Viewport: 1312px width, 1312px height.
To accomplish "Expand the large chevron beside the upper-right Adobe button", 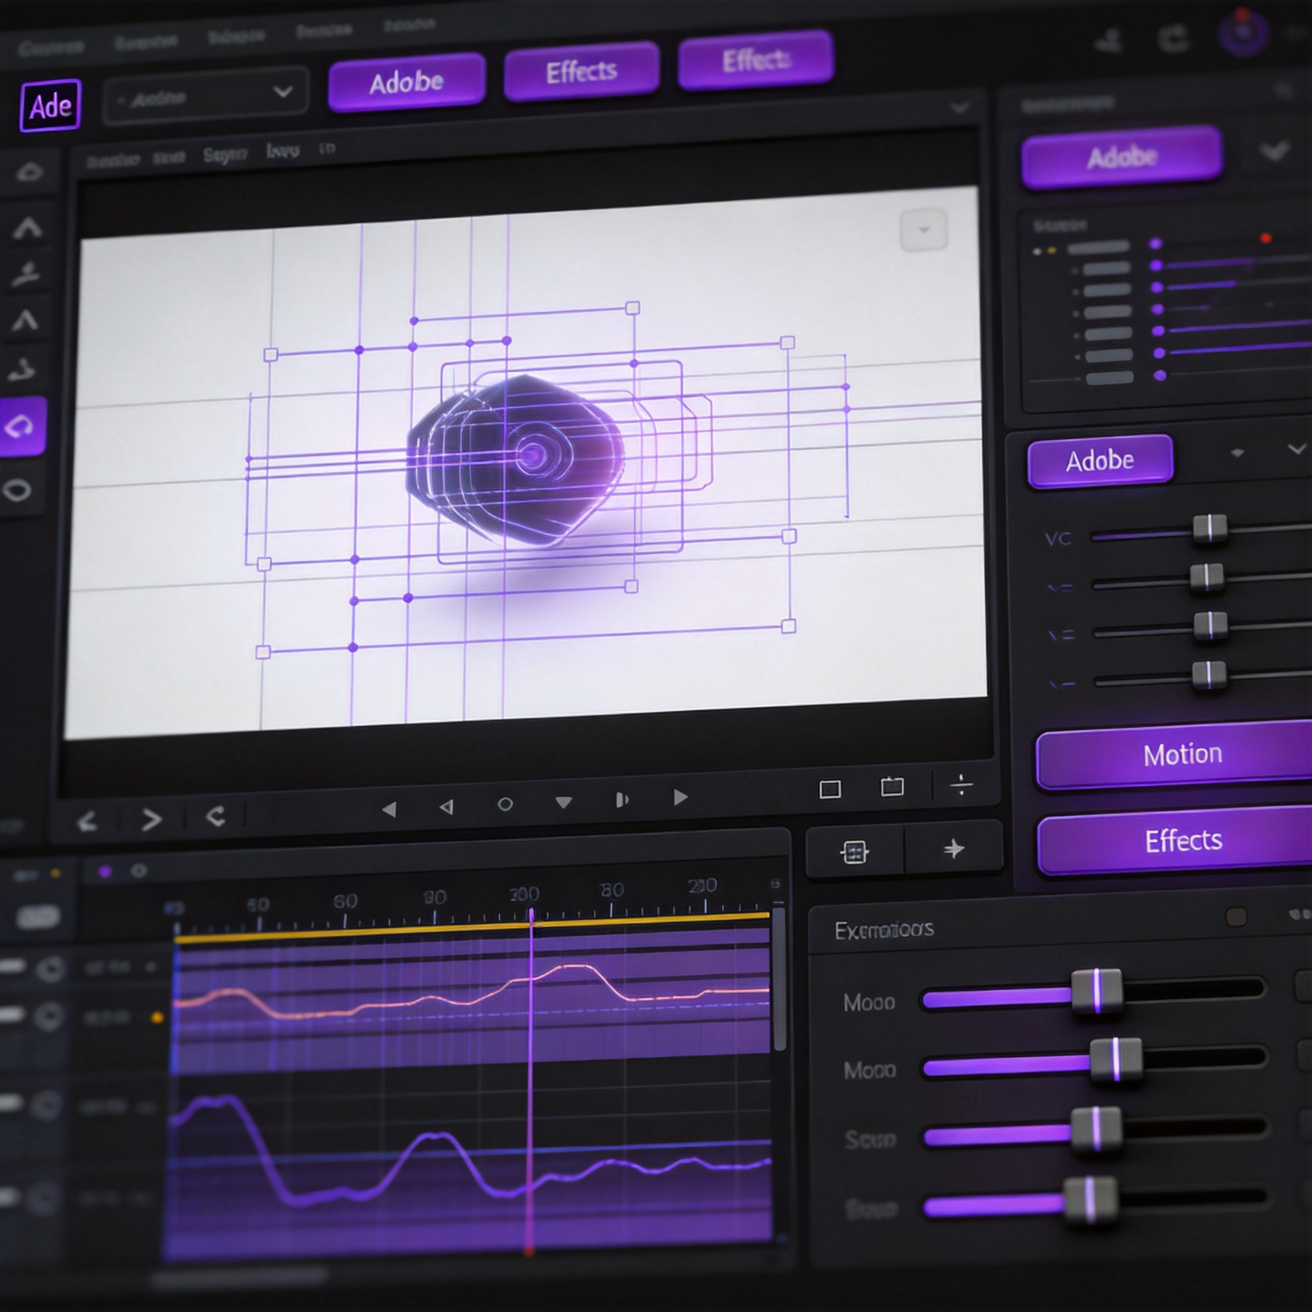I will [1275, 151].
